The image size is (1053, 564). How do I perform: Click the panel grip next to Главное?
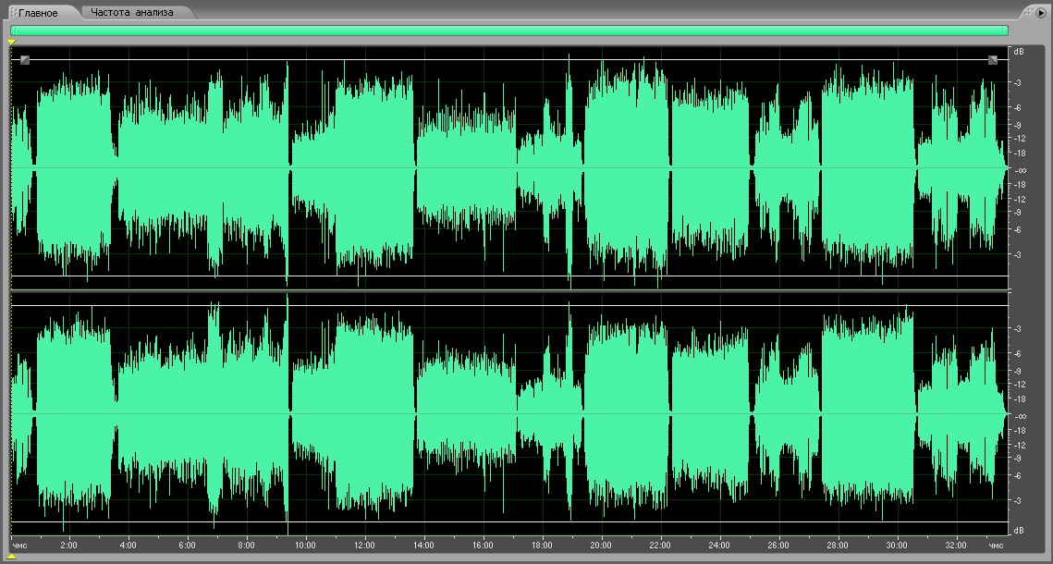click(13, 13)
